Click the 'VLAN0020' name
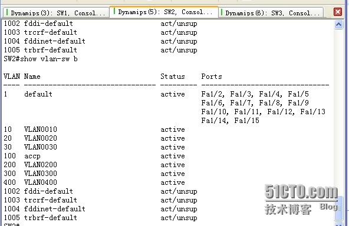 coord(41,138)
